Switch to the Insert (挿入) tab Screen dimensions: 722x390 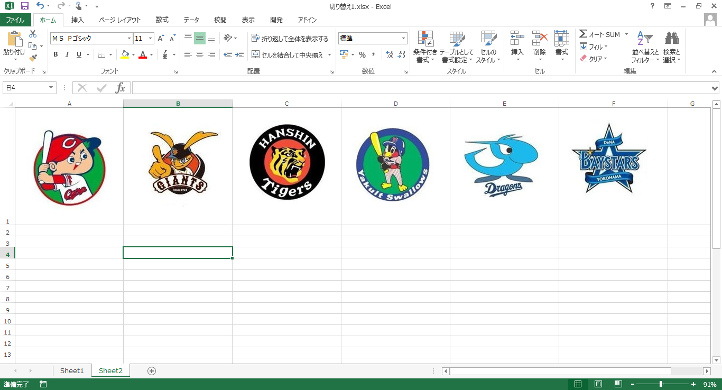pos(78,20)
